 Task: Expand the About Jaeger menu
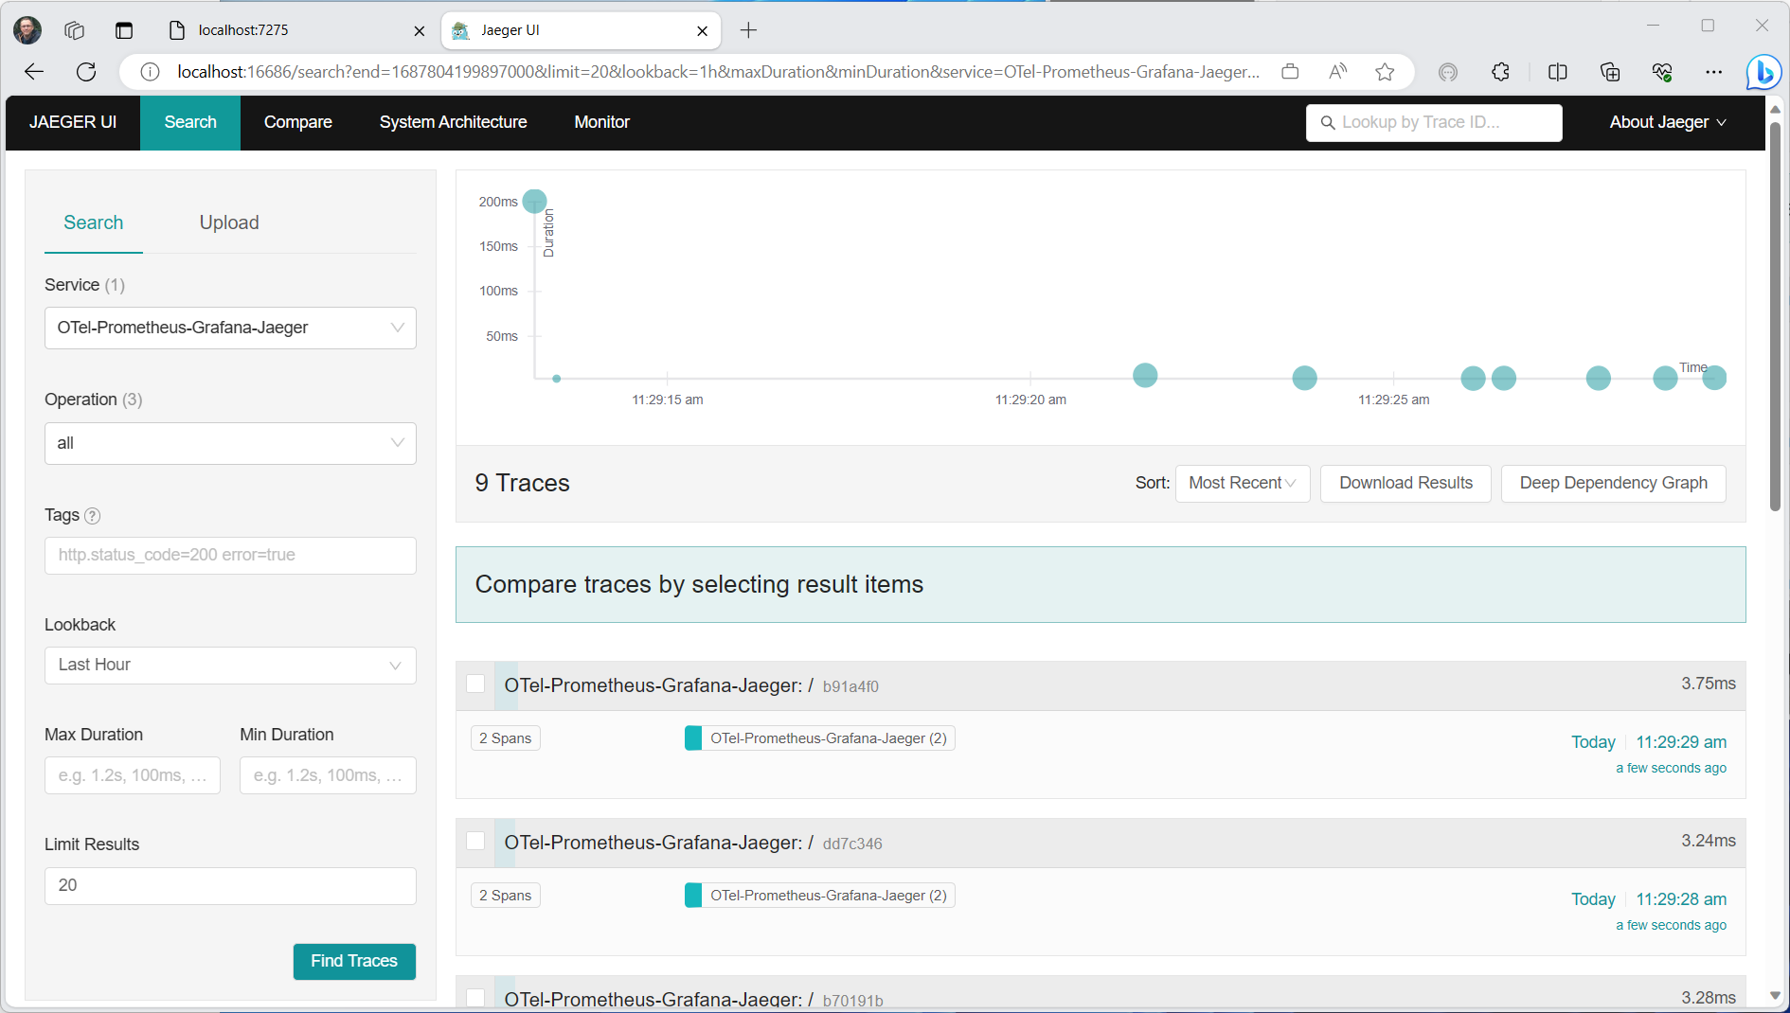[1668, 122]
